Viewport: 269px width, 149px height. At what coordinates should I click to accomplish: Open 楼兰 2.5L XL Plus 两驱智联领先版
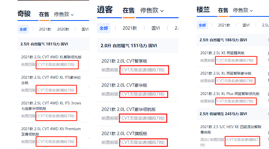click(230, 94)
